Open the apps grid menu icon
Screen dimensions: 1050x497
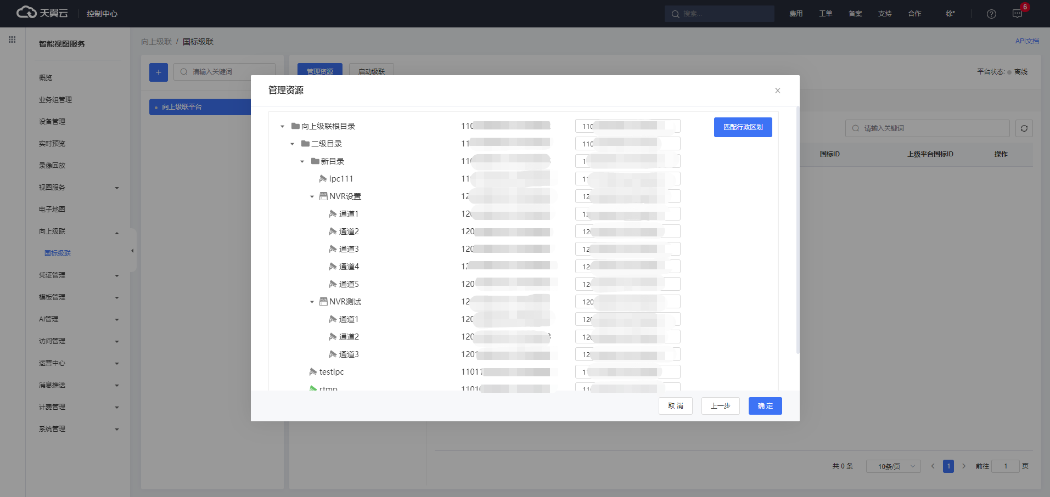tap(12, 39)
